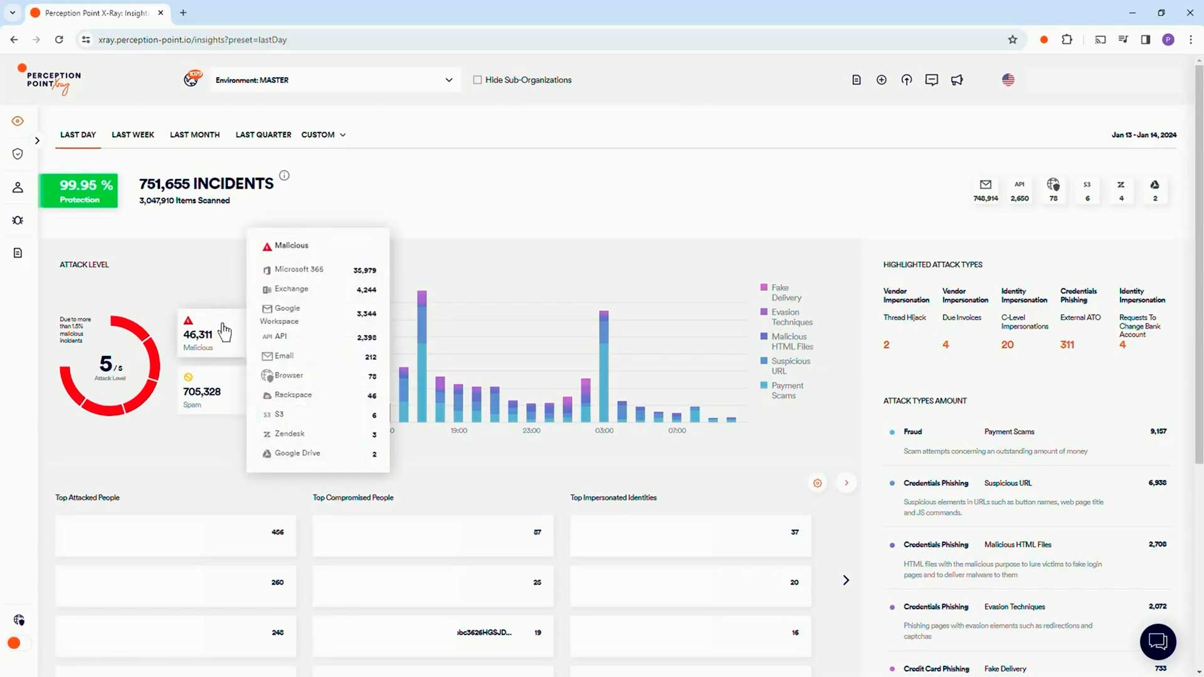Click the Zendesk channel icon showing 4

[x=1121, y=190]
